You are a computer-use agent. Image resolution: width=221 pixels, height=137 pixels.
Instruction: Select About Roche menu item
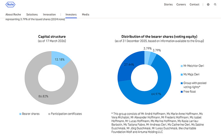point(13,14)
